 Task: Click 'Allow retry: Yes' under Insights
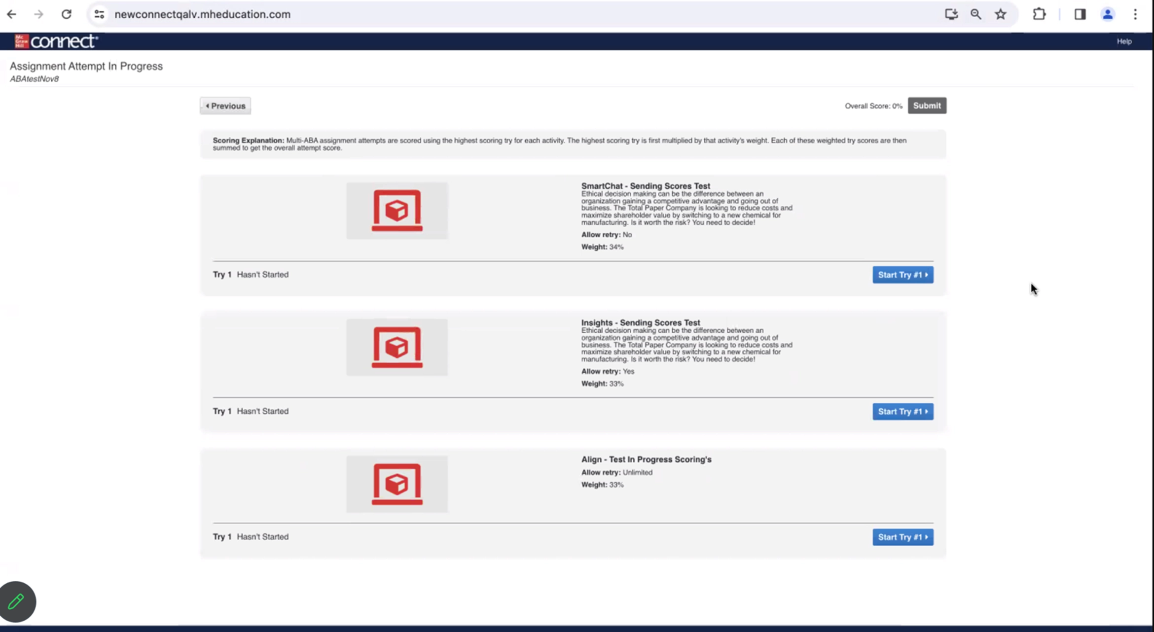tap(608, 371)
